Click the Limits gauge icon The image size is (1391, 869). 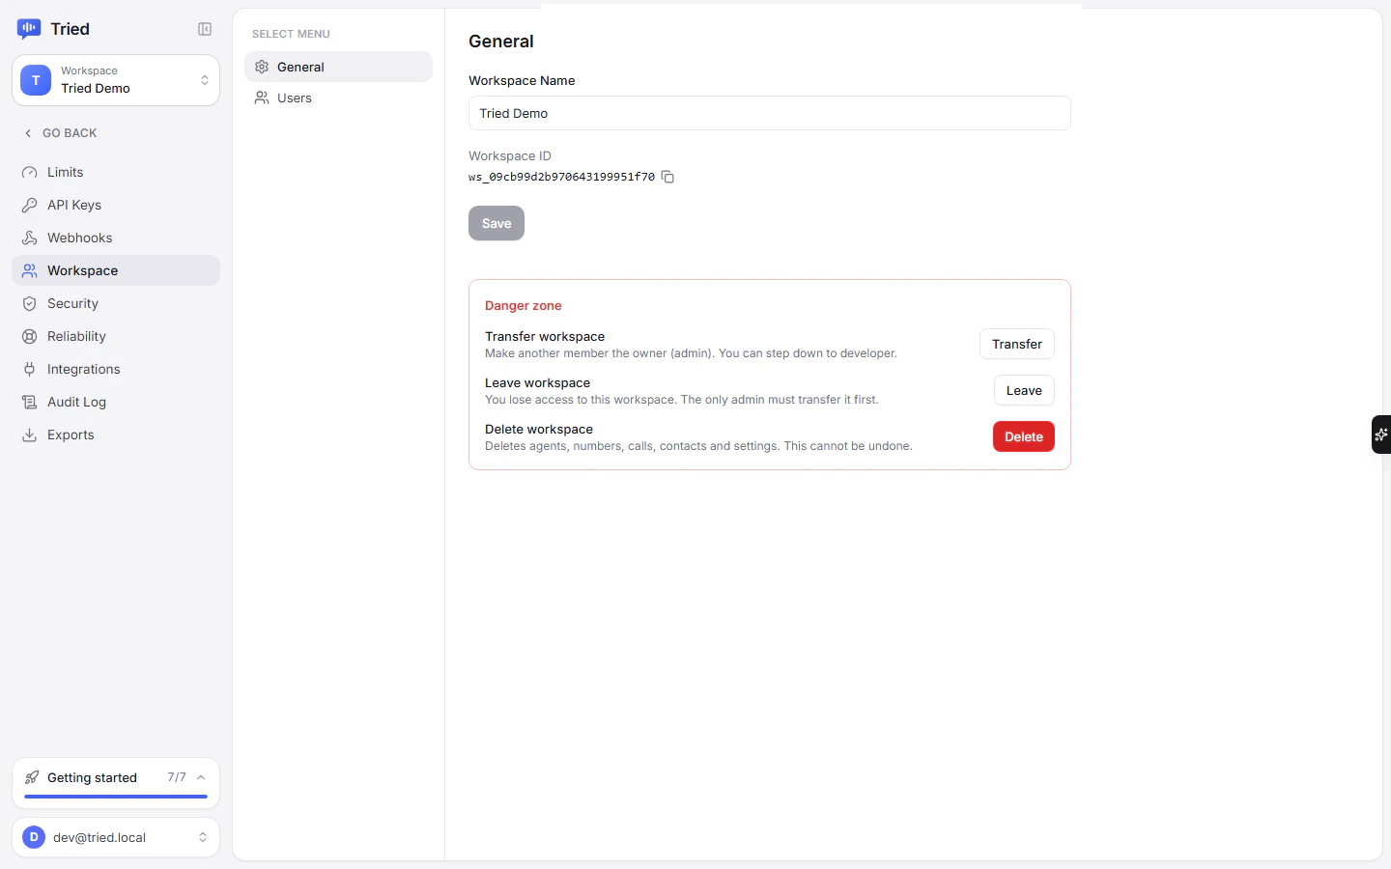coord(30,172)
